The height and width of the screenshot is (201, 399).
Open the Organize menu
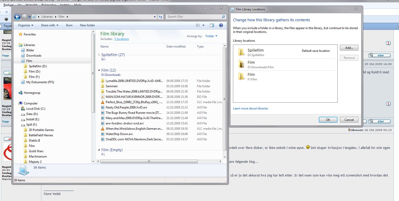click(25, 25)
